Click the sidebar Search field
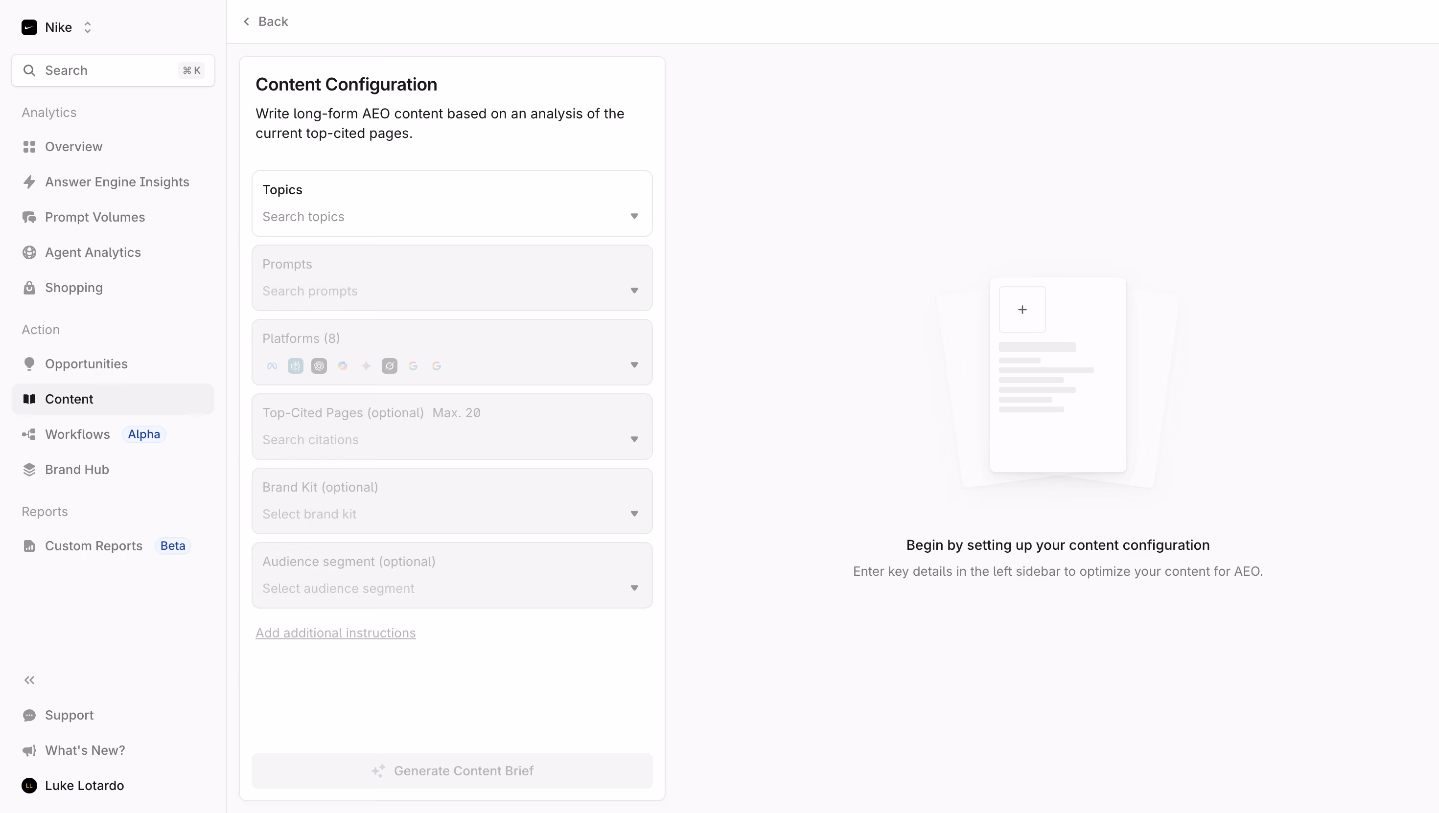The width and height of the screenshot is (1439, 813). (113, 70)
